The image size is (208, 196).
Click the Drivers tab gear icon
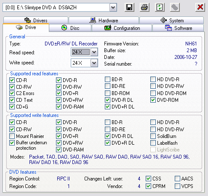point(27,20)
